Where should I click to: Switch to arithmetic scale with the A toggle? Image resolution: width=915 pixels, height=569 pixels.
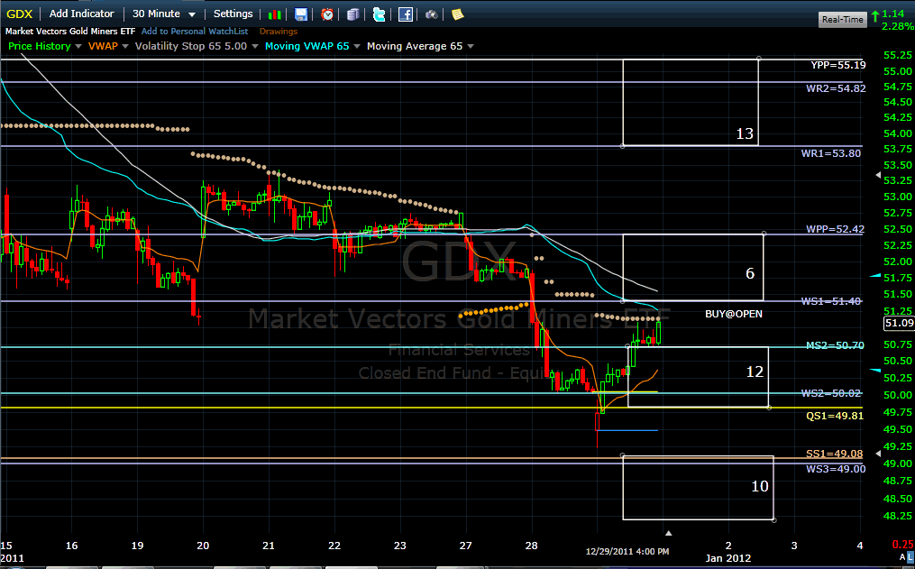point(902,557)
